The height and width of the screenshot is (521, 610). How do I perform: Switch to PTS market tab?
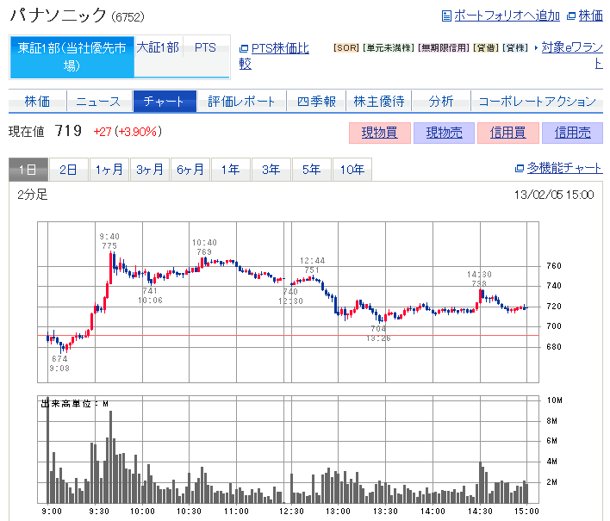tap(205, 47)
